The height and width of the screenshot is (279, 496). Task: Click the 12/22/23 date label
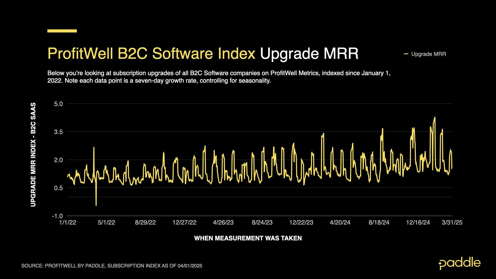pyautogui.click(x=301, y=222)
